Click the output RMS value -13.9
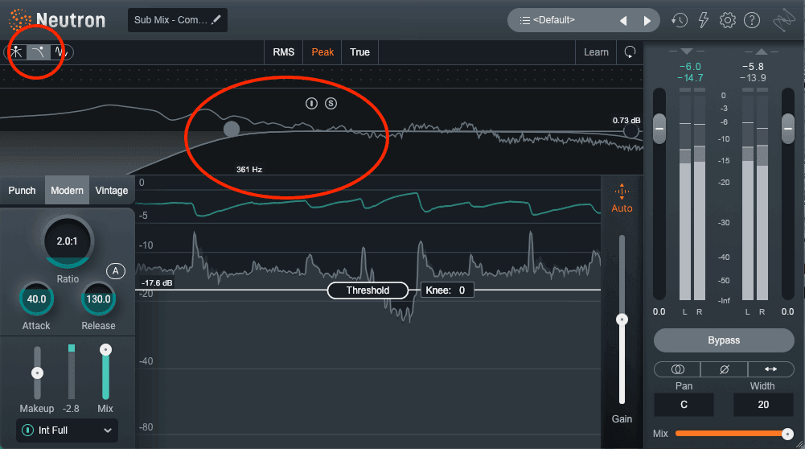Screen dimensions: 805x449 [753, 77]
